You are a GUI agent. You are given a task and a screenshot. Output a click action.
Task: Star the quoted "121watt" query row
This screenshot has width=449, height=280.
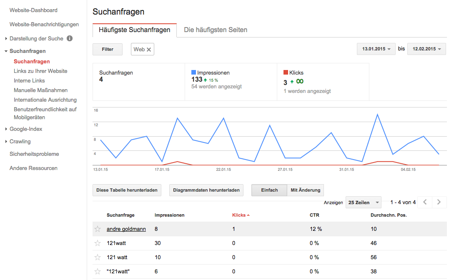(x=97, y=271)
